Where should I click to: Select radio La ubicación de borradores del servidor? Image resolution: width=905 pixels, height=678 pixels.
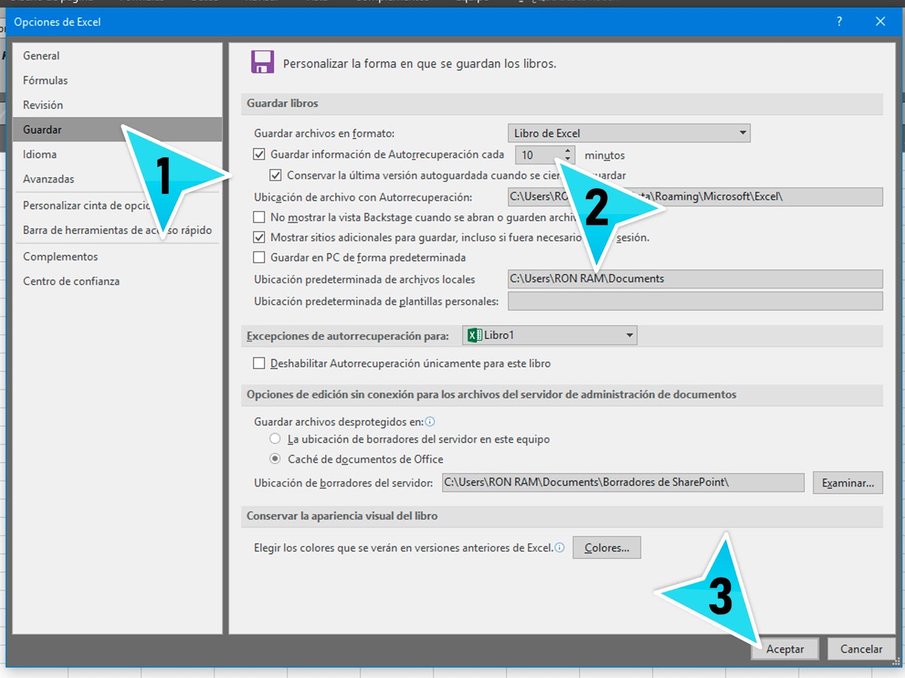tap(275, 439)
